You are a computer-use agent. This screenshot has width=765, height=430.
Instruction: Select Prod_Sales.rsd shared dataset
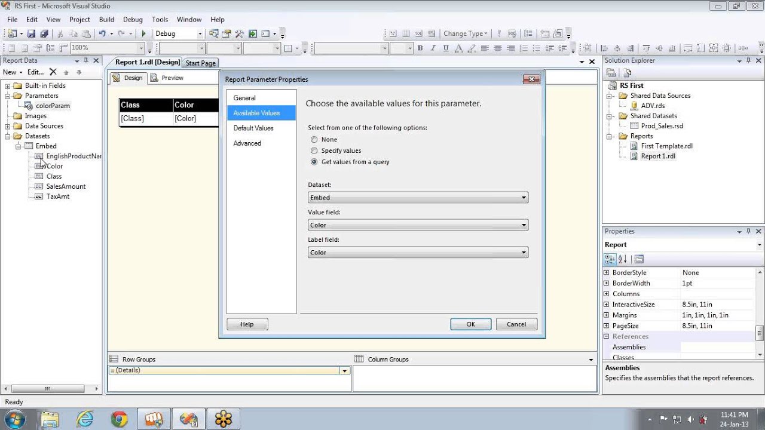click(662, 126)
